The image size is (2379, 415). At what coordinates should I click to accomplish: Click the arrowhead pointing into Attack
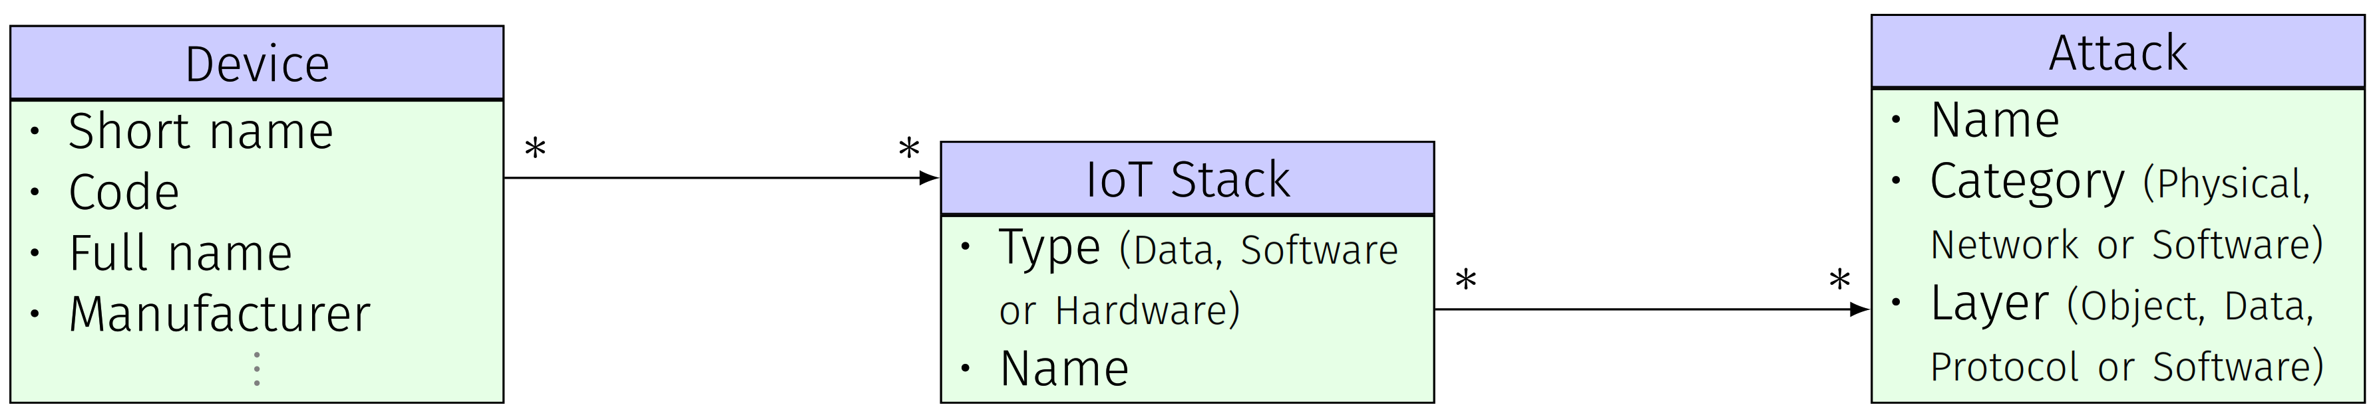tap(1860, 310)
